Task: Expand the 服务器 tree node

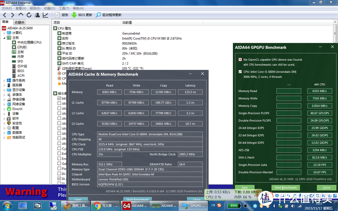Action: point(4,85)
